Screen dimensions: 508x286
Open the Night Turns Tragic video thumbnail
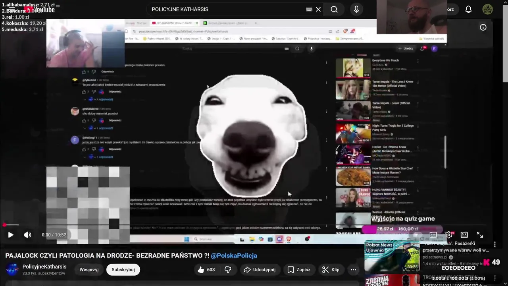click(353, 133)
